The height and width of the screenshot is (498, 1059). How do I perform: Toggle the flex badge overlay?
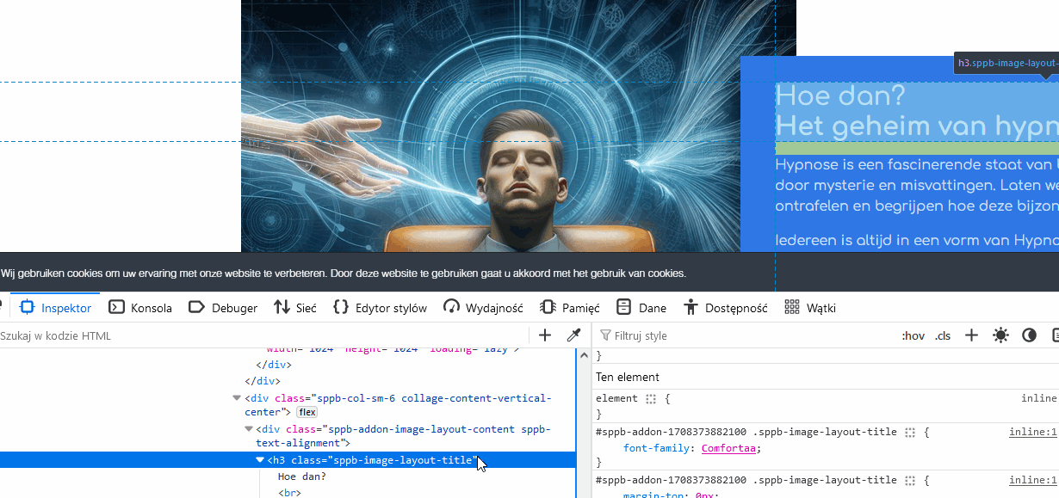tap(307, 413)
